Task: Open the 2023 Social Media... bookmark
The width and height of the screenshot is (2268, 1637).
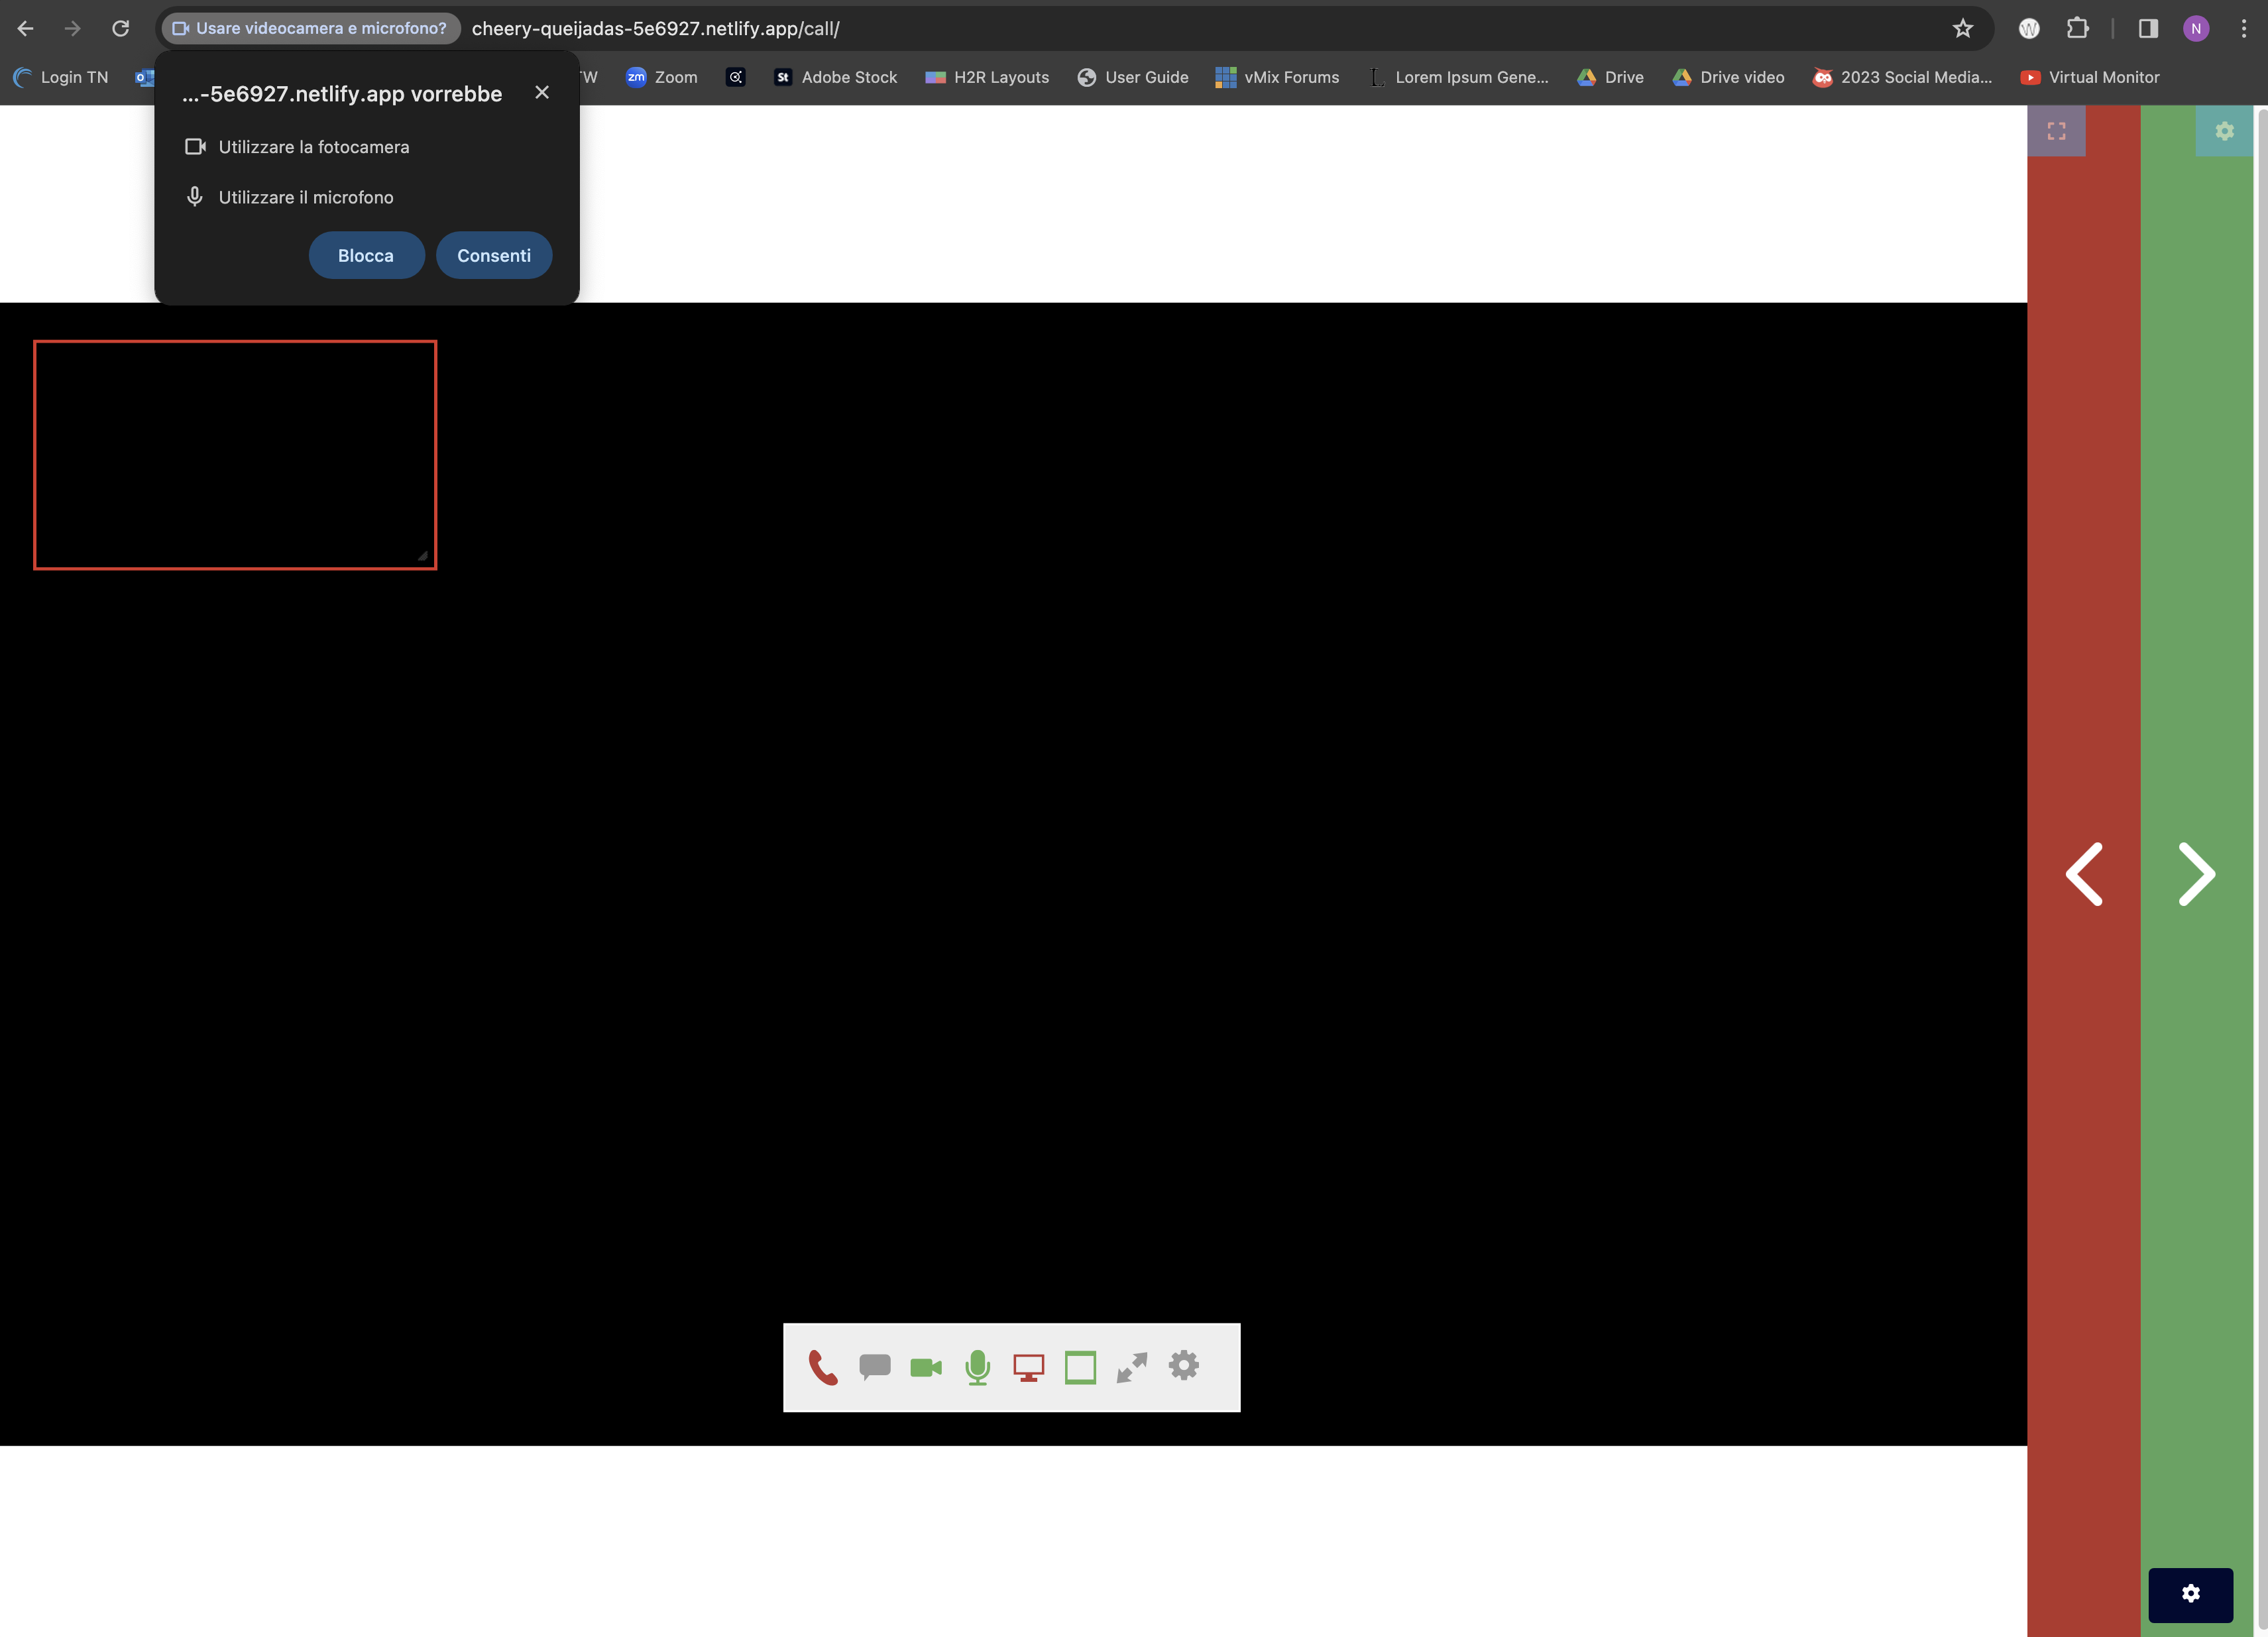Action: (1903, 77)
